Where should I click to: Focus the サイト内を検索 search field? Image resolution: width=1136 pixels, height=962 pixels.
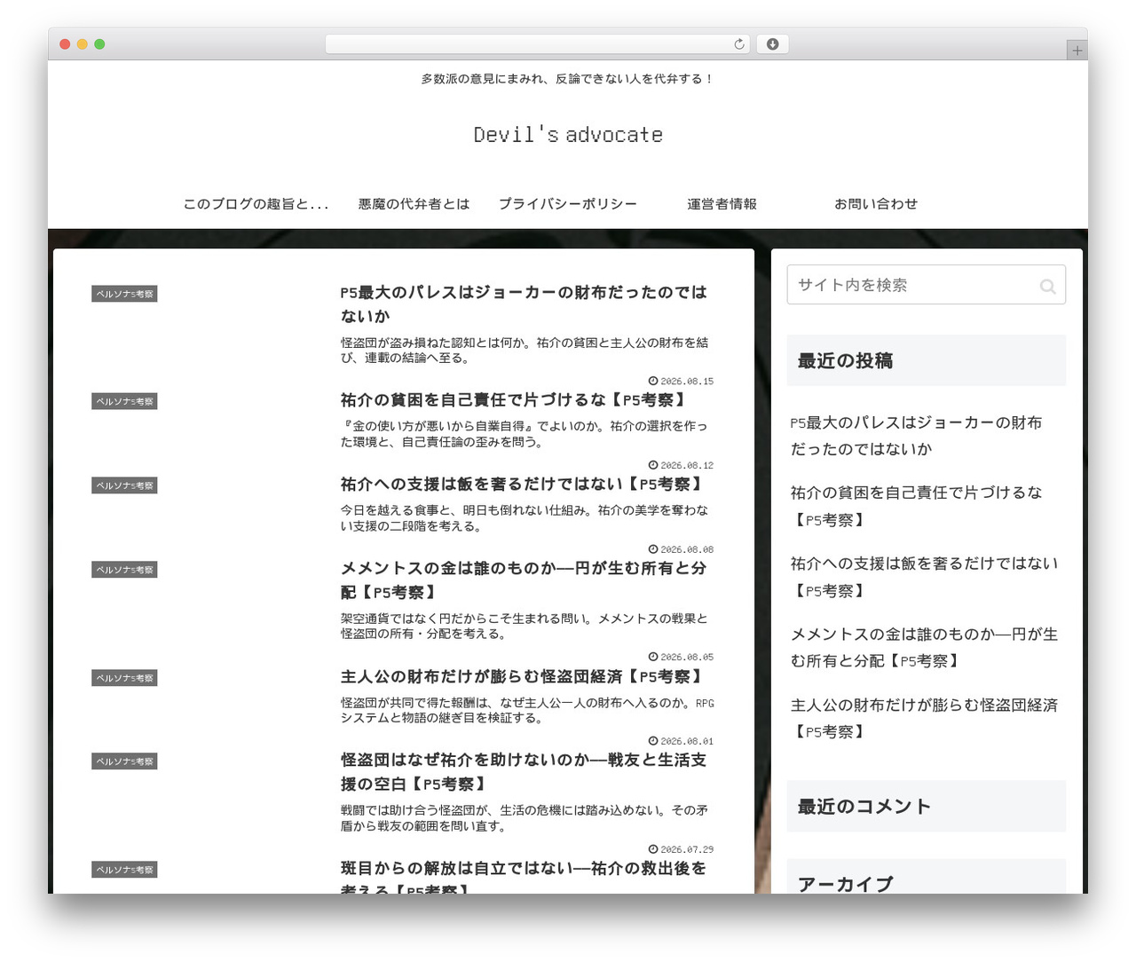[x=926, y=285]
